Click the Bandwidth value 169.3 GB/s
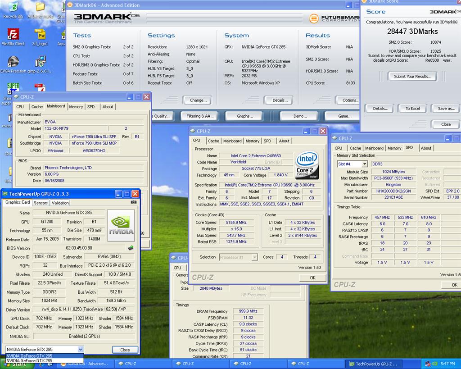The image size is (461, 369). click(116, 301)
